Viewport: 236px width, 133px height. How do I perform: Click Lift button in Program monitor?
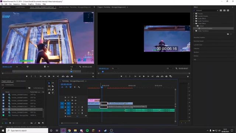click(157, 76)
